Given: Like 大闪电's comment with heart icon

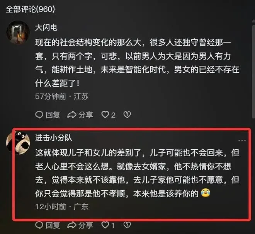Looking at the screenshot, I should click(x=105, y=114).
